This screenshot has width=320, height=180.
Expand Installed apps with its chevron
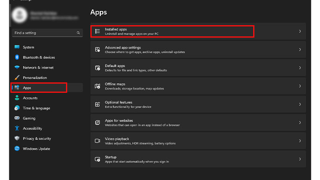click(x=300, y=31)
